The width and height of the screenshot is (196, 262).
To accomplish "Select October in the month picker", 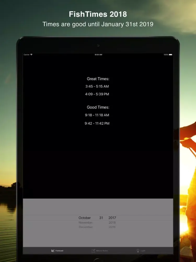I will tap(85, 218).
